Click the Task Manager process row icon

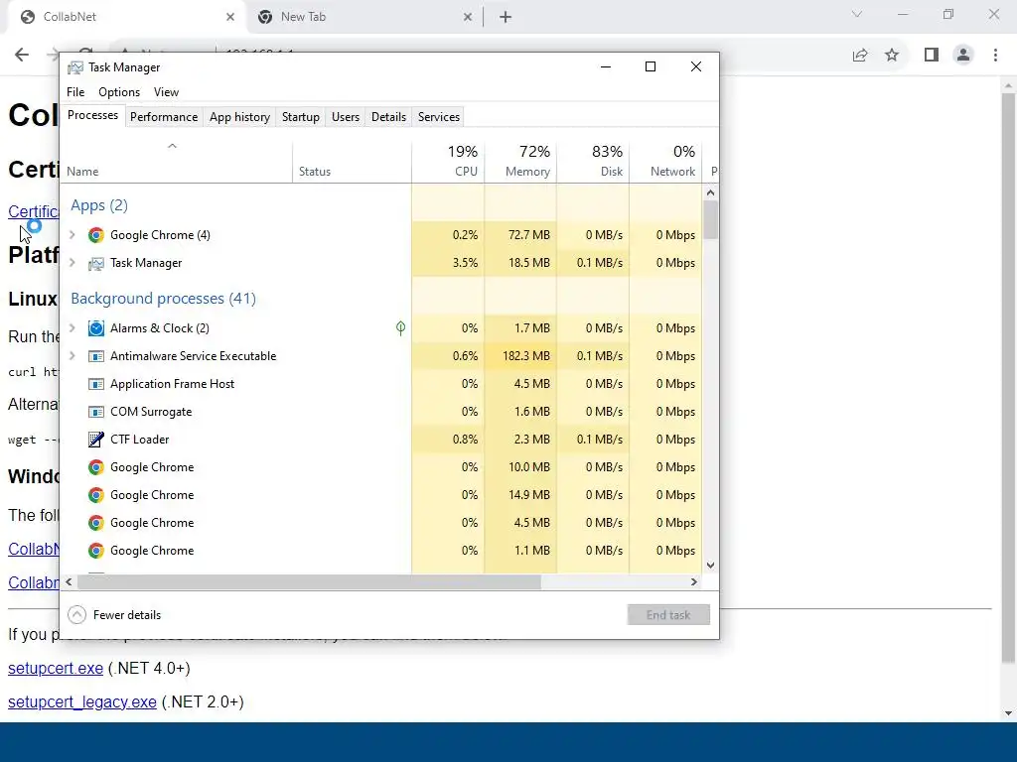point(96,263)
